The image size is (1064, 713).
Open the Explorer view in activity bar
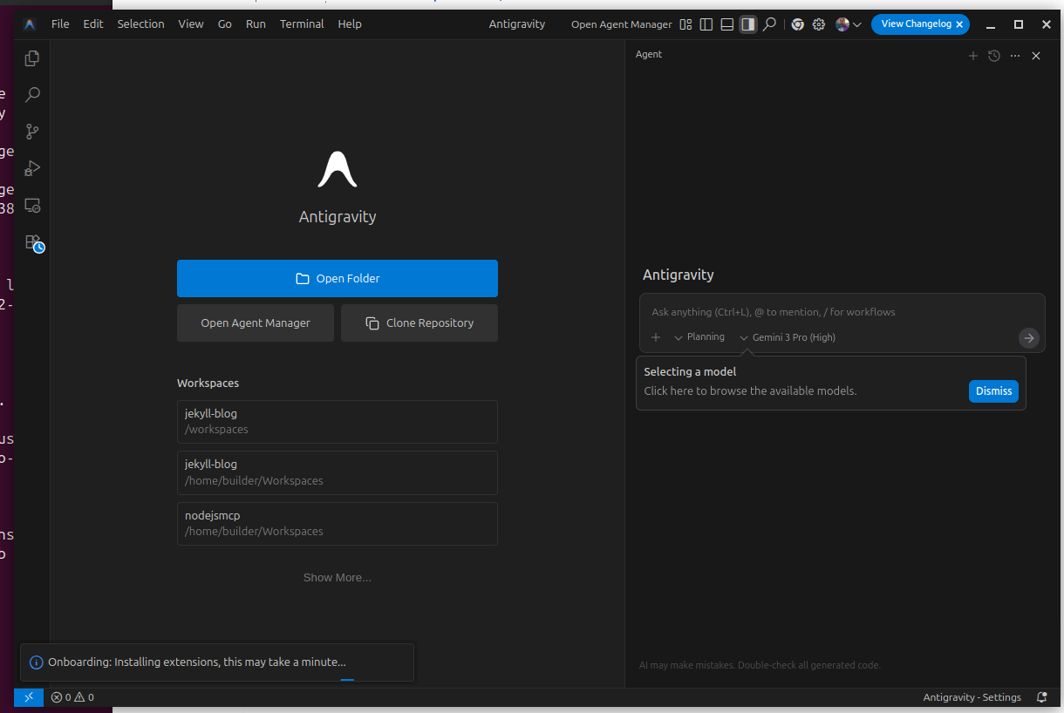(x=32, y=58)
